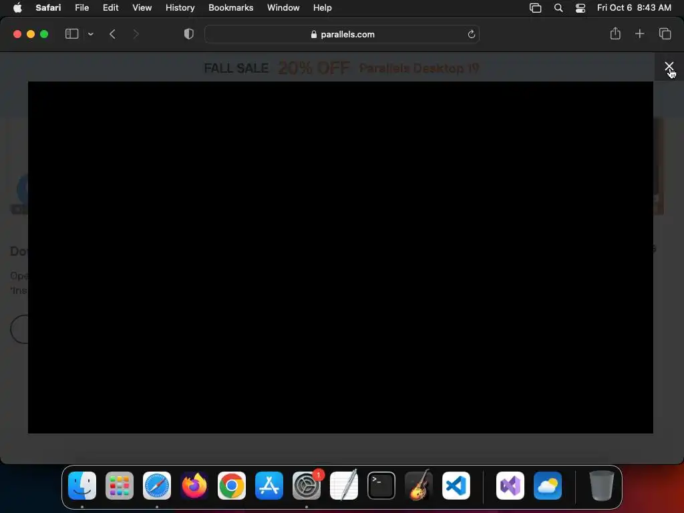This screenshot has height=513, width=684.
Task: Click the black video player area
Action: click(x=341, y=257)
